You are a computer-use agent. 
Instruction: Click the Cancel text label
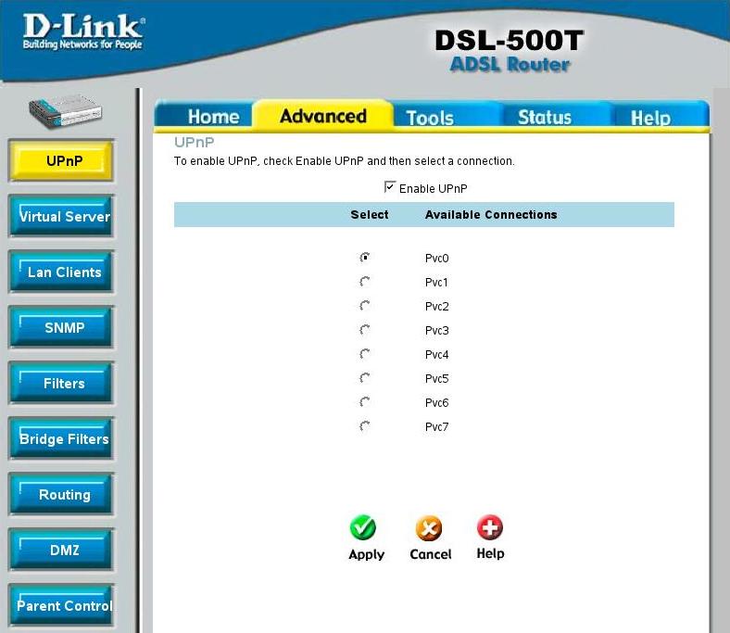pyautogui.click(x=430, y=554)
